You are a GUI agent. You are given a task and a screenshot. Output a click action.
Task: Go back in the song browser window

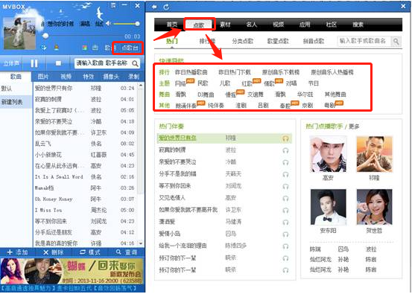click(154, 7)
